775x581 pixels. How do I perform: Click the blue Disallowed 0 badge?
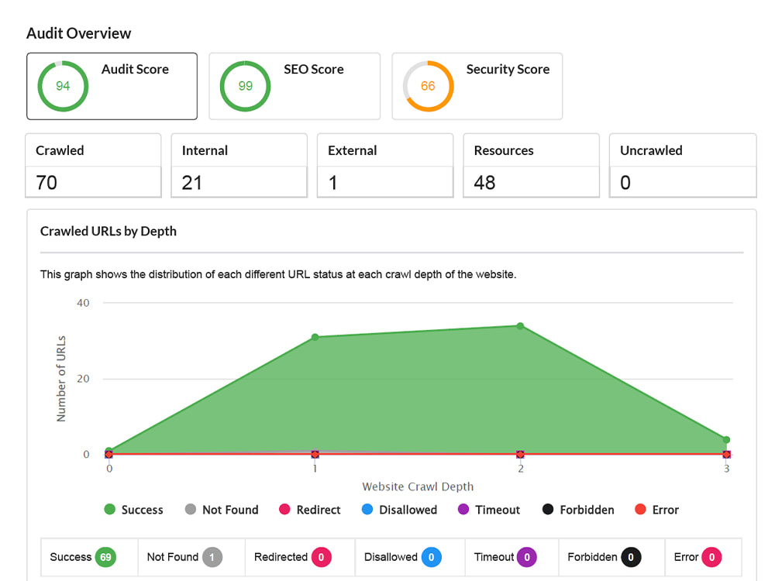click(x=432, y=557)
